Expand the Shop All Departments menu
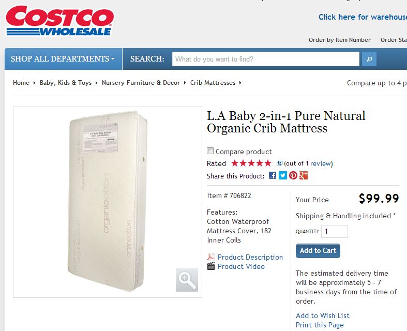This screenshot has width=407, height=331. click(x=63, y=59)
